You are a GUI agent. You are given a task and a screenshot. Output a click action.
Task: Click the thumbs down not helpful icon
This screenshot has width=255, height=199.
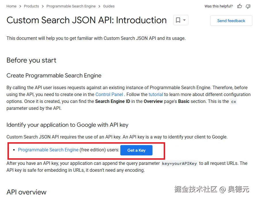[248, 6]
